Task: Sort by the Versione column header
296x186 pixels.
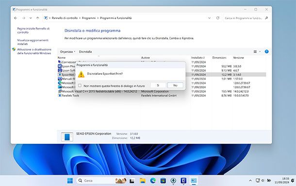Action: click(238, 58)
